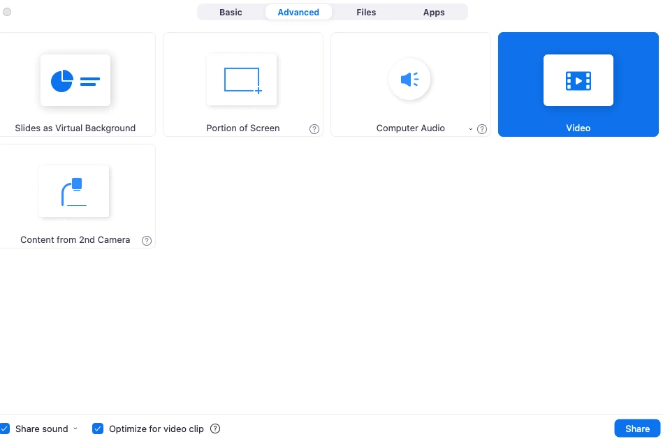Screen dimensions: 663x439
Task: Pick the Video film-strip icon
Action: (578, 80)
